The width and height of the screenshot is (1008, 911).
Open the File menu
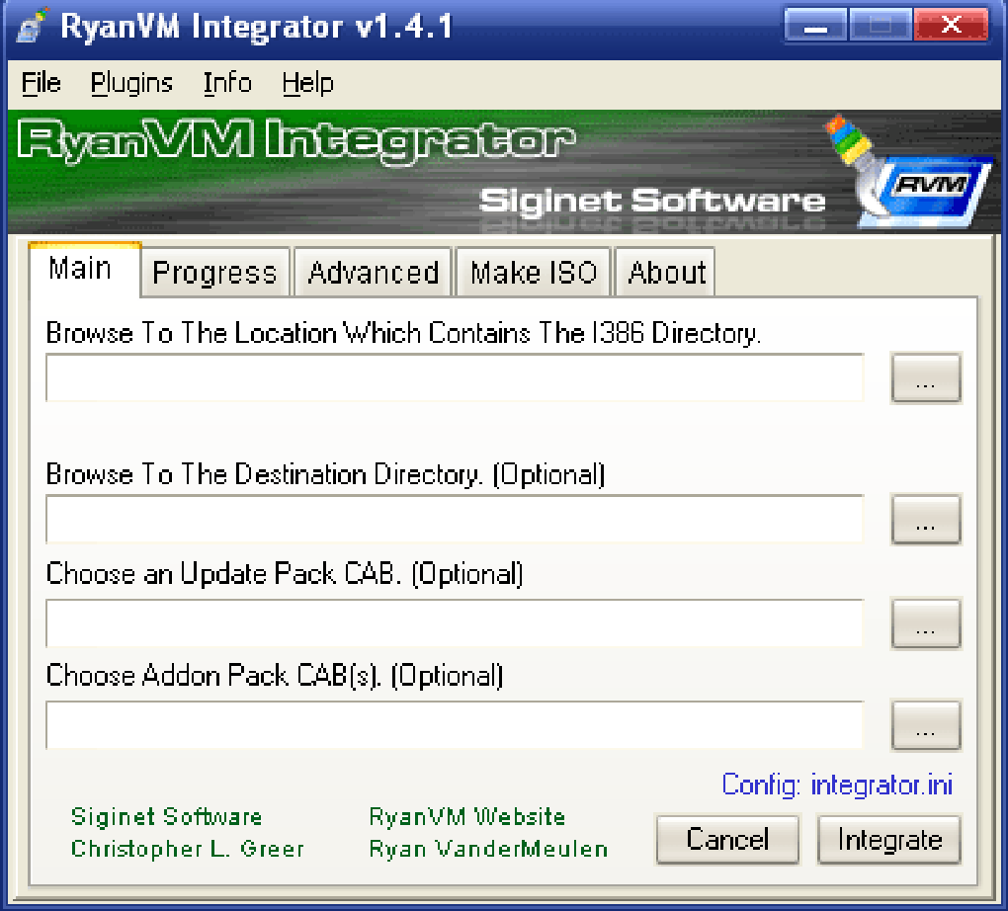click(x=40, y=84)
